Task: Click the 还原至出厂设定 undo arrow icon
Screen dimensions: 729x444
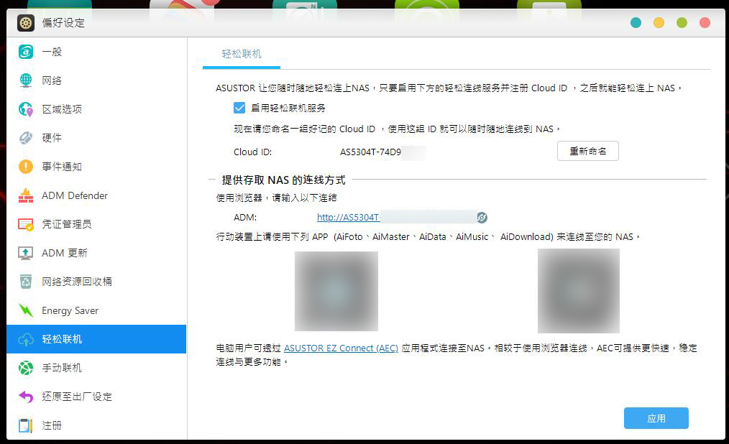Action: click(x=26, y=397)
